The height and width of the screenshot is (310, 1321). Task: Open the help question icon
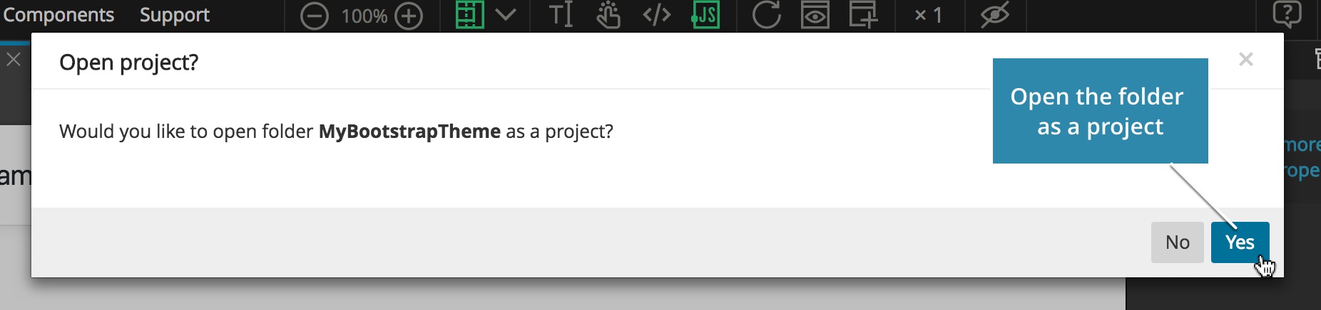pos(1287,14)
